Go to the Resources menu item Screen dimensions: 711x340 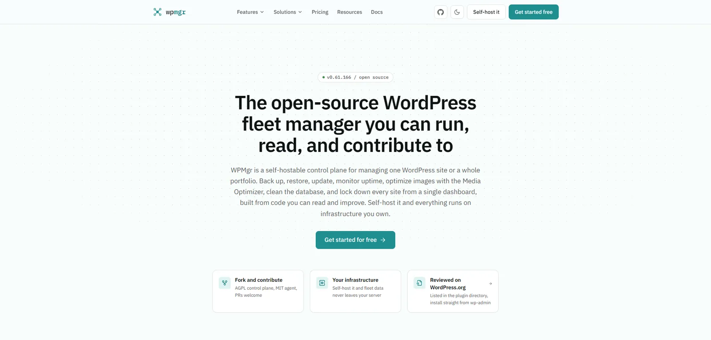click(x=349, y=12)
